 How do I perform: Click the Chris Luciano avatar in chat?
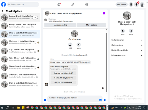(x=74, y=34)
